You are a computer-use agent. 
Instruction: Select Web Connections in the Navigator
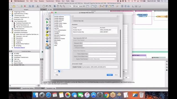[x=19, y=29]
